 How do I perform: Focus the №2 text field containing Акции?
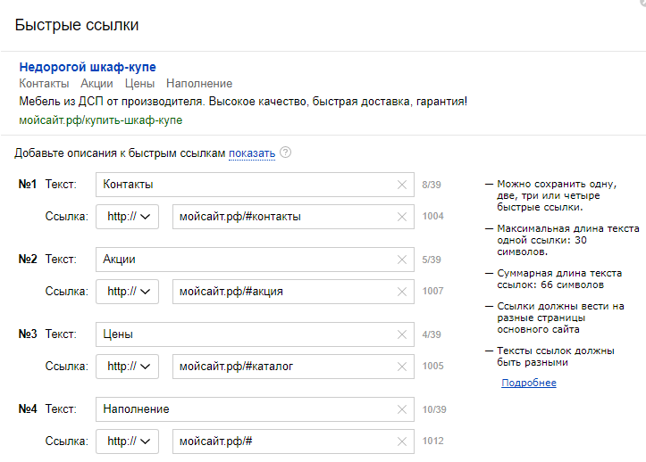[x=255, y=260]
